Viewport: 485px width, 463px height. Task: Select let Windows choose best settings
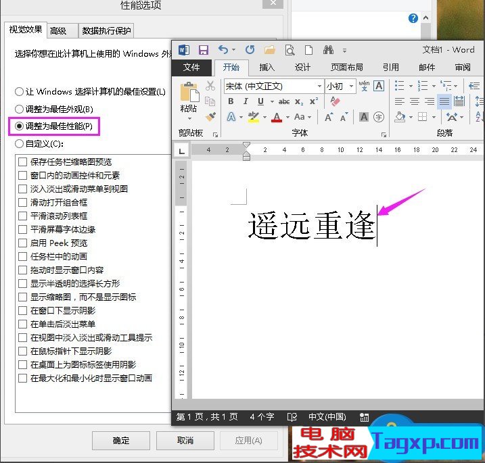pos(90,91)
